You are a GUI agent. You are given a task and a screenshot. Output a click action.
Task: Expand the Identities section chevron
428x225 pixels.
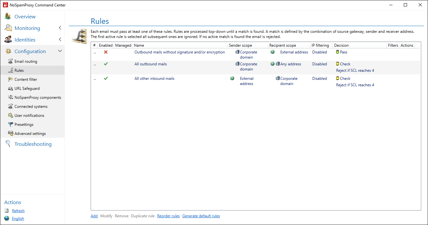(60, 40)
